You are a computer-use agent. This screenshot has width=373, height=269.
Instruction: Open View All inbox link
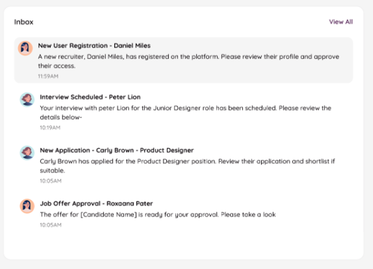click(x=341, y=22)
